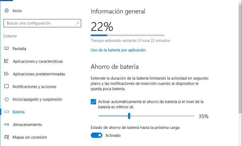The image size is (242, 146).
Task: Open Uso de la batería por aplicación
Action: 118,50
